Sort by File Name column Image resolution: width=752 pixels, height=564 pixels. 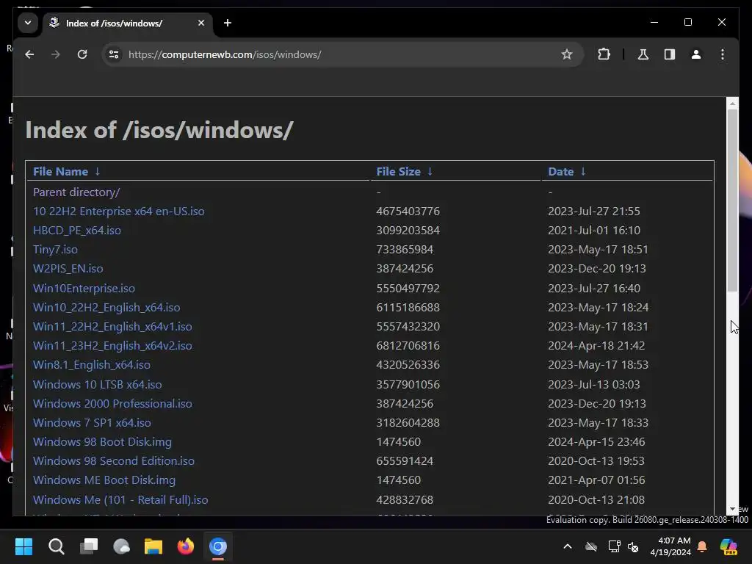(x=60, y=172)
